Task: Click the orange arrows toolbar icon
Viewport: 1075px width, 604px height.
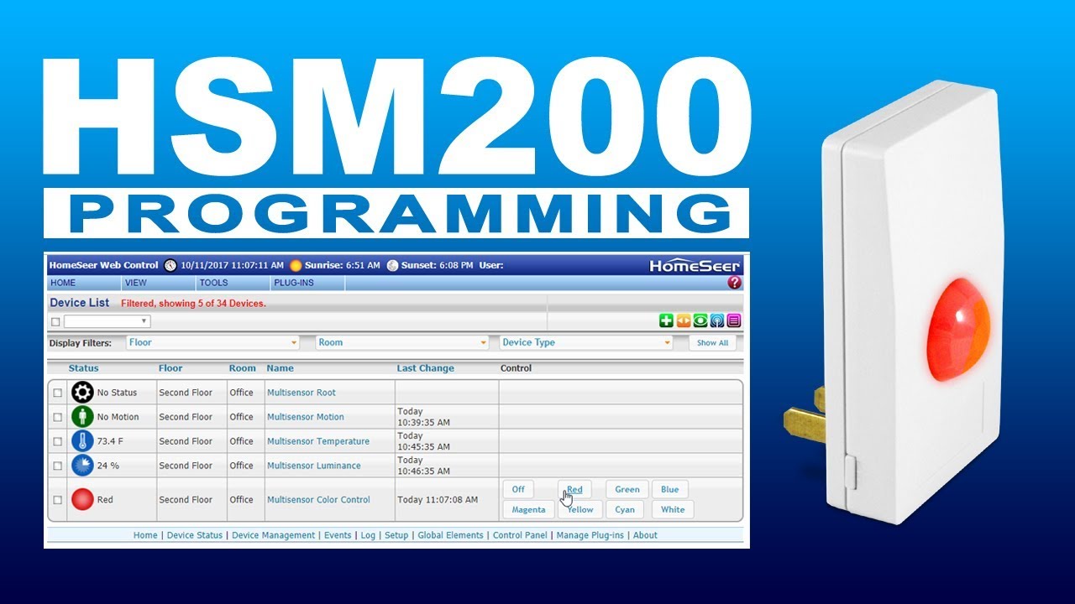Action: [x=684, y=320]
